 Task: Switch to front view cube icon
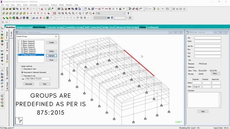point(4,13)
